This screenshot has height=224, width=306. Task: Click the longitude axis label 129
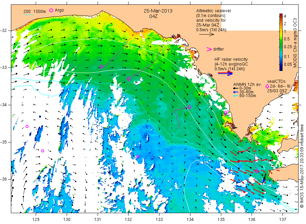(x=36, y=220)
